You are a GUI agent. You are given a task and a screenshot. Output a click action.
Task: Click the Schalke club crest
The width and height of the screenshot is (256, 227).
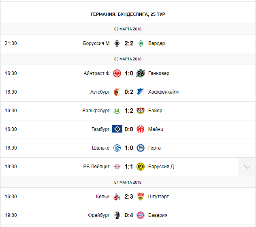(x=117, y=148)
